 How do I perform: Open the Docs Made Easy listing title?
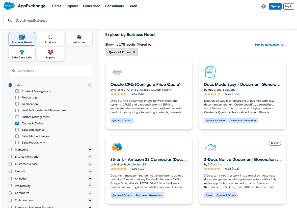coord(242,85)
